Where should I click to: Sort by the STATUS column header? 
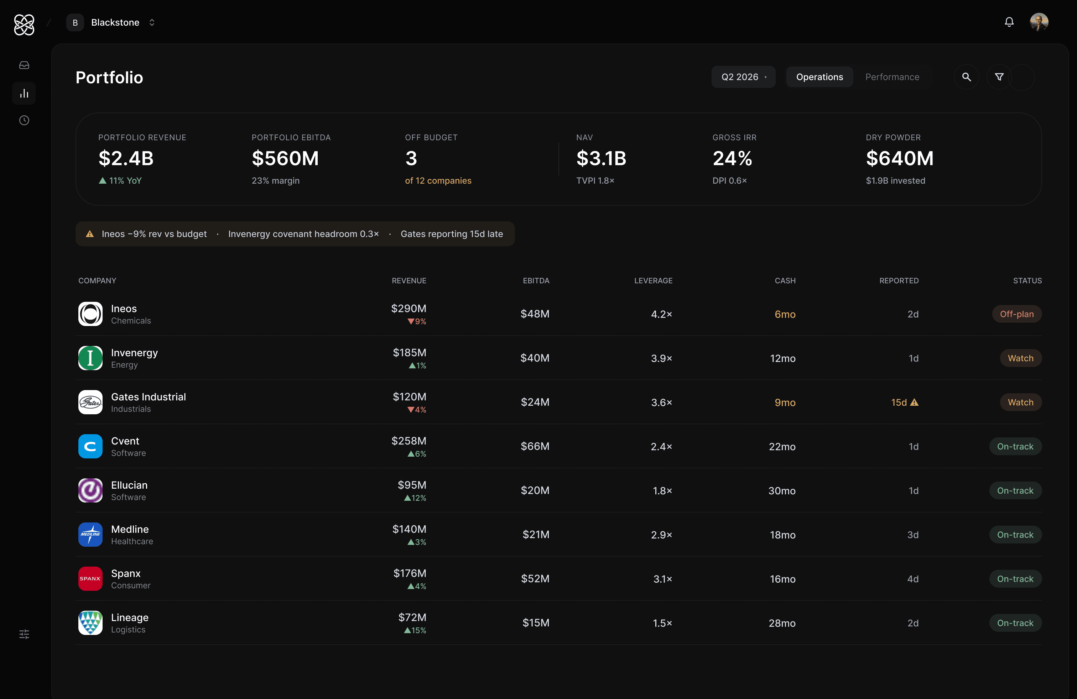click(x=1027, y=281)
